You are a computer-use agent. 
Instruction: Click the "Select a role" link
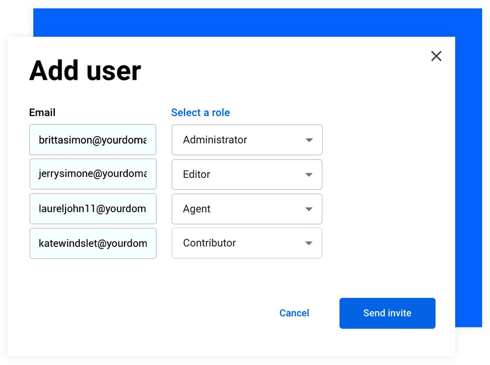pos(200,113)
